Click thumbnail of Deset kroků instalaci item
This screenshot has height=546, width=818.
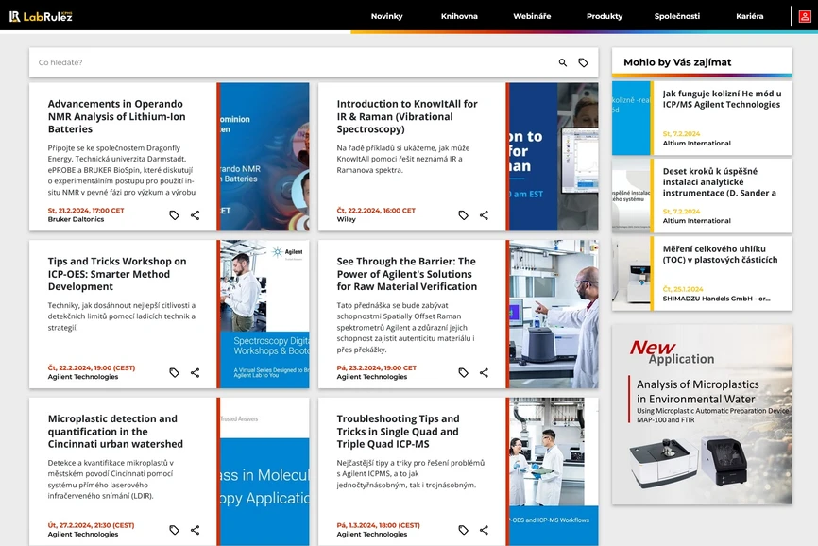pos(631,196)
